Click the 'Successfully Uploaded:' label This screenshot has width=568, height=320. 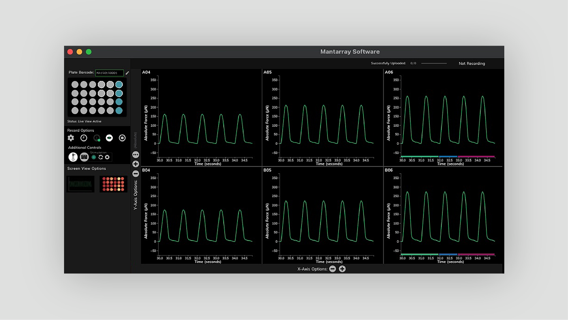pos(388,63)
